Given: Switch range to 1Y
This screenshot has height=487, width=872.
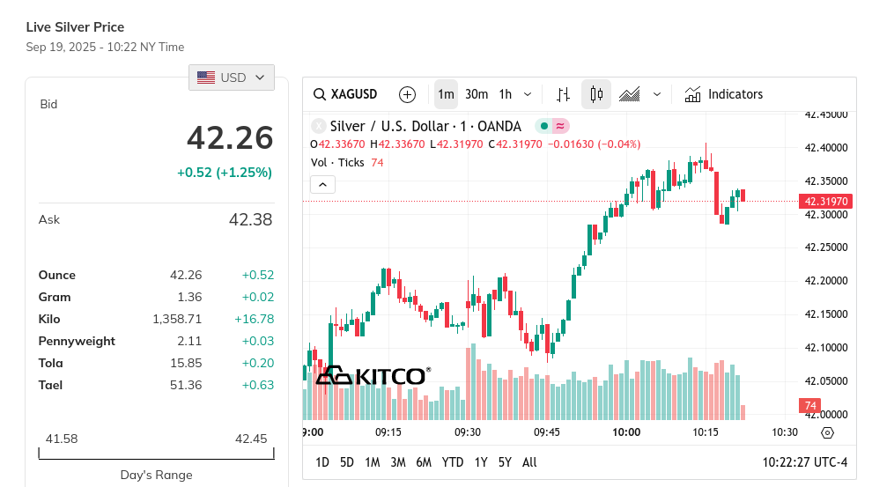Looking at the screenshot, I should click(481, 462).
